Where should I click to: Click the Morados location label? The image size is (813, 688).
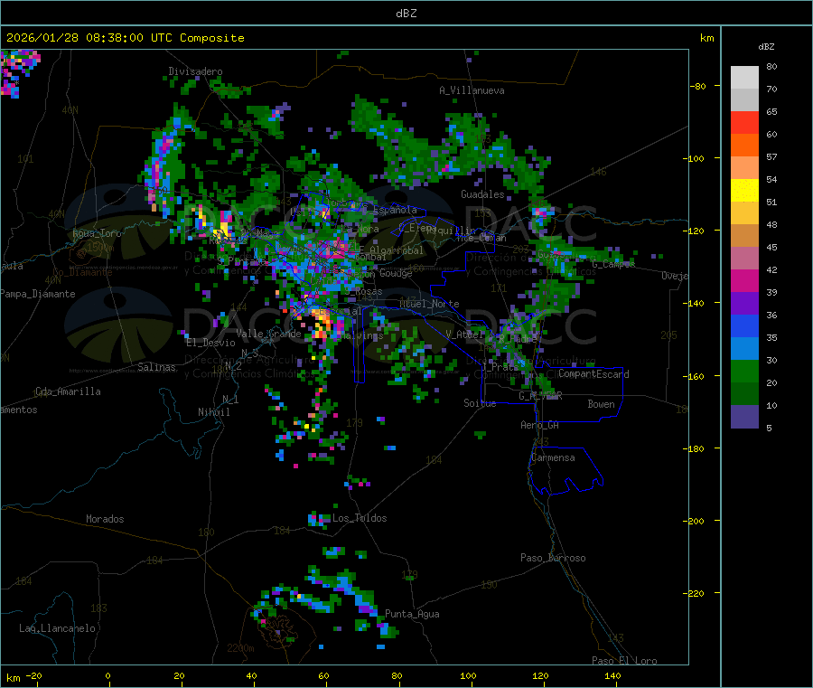(105, 519)
